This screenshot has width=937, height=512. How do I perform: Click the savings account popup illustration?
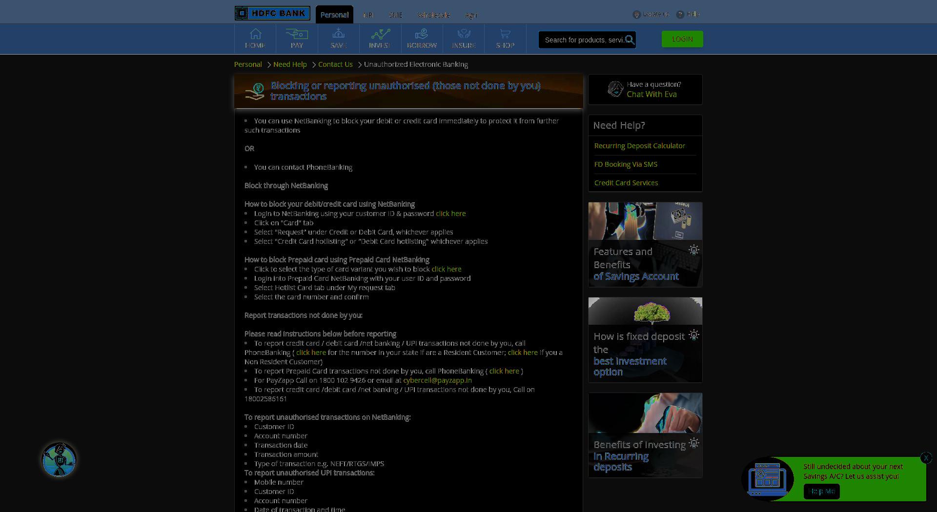(x=767, y=479)
